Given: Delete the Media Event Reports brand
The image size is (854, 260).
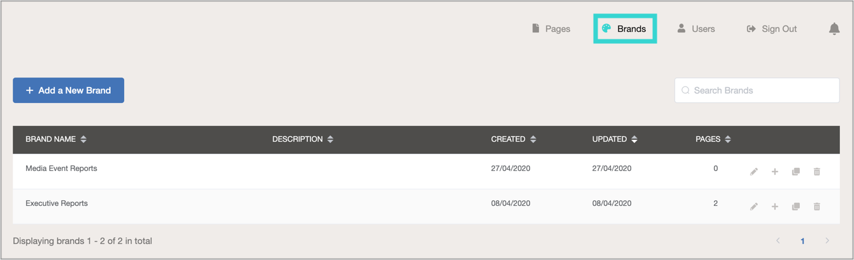Looking at the screenshot, I should [x=817, y=172].
